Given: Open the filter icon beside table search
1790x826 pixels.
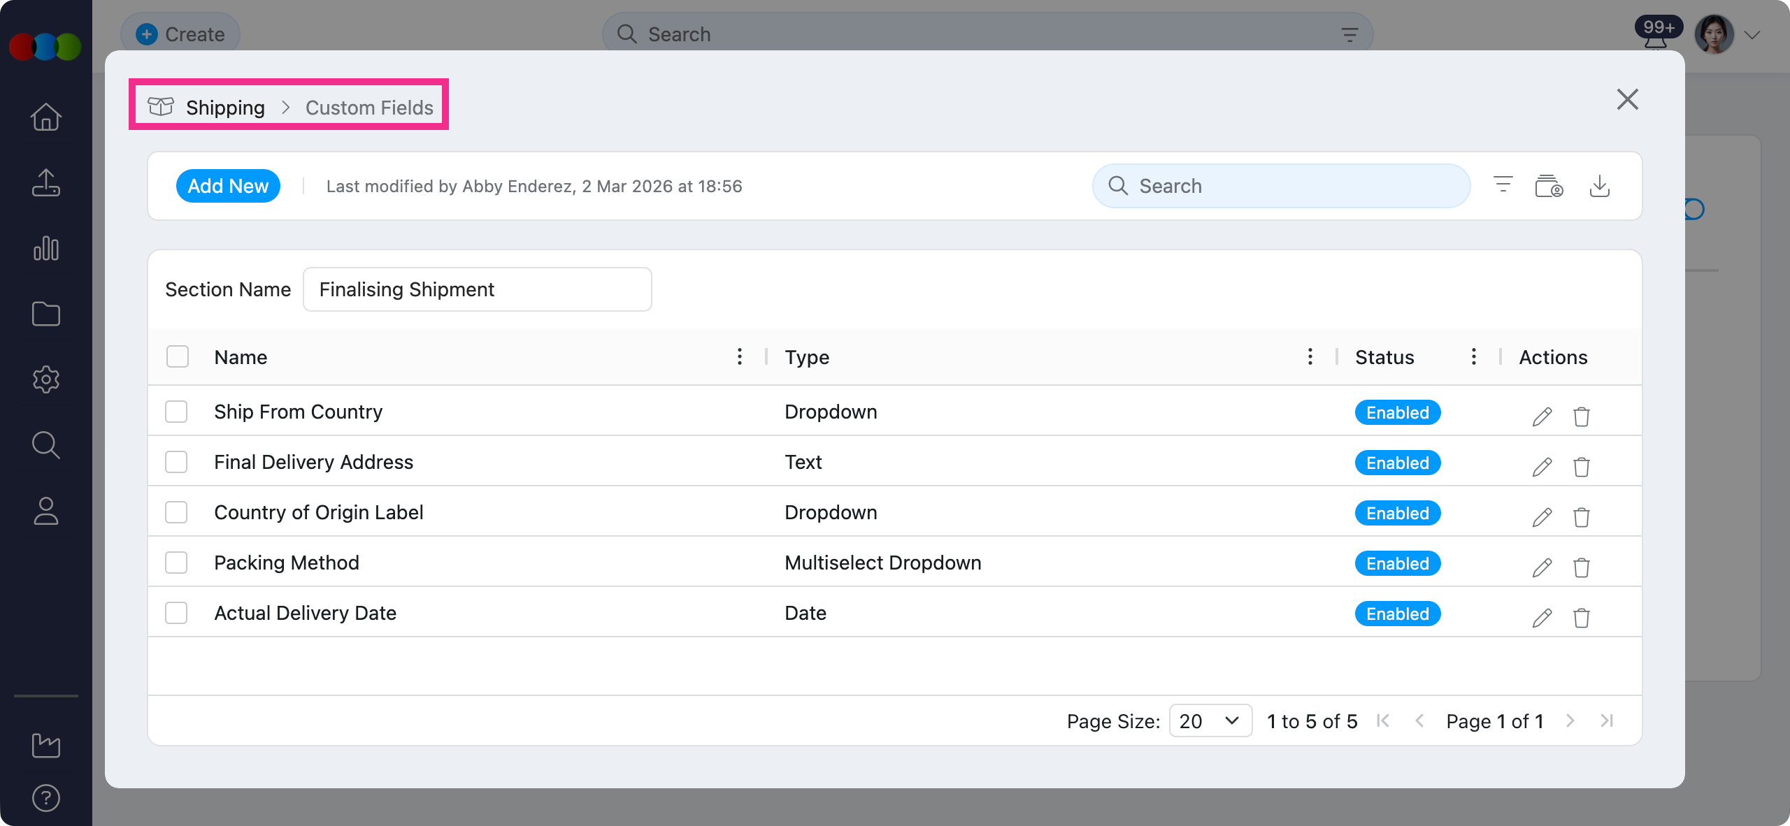Looking at the screenshot, I should point(1503,186).
